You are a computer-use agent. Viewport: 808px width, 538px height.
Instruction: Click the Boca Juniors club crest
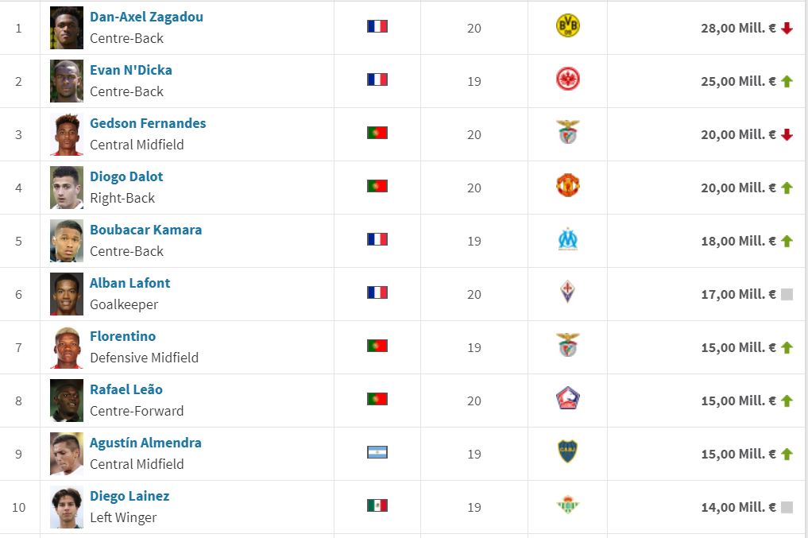(567, 452)
